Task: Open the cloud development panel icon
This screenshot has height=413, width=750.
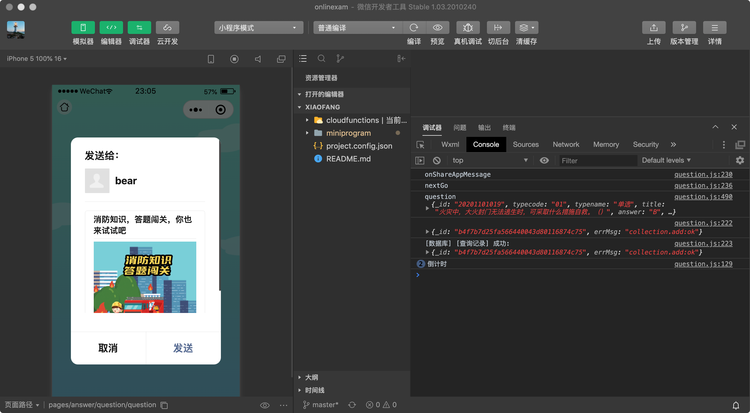Action: pos(167,28)
